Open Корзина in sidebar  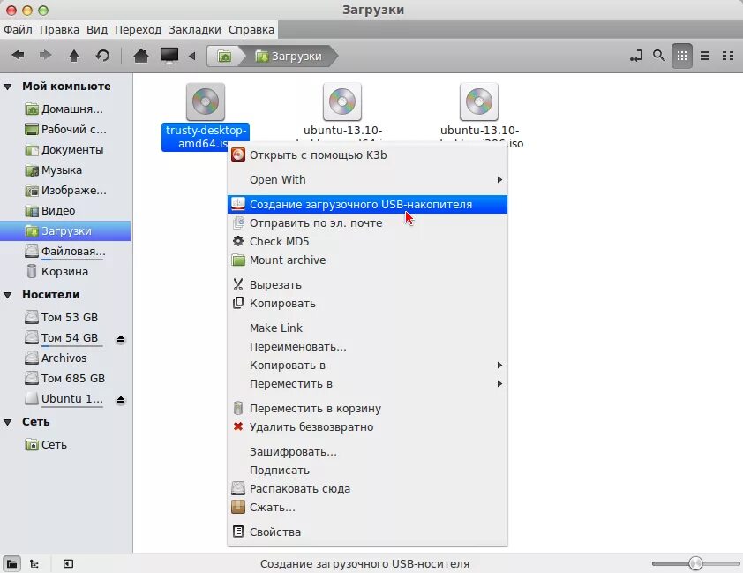65,272
